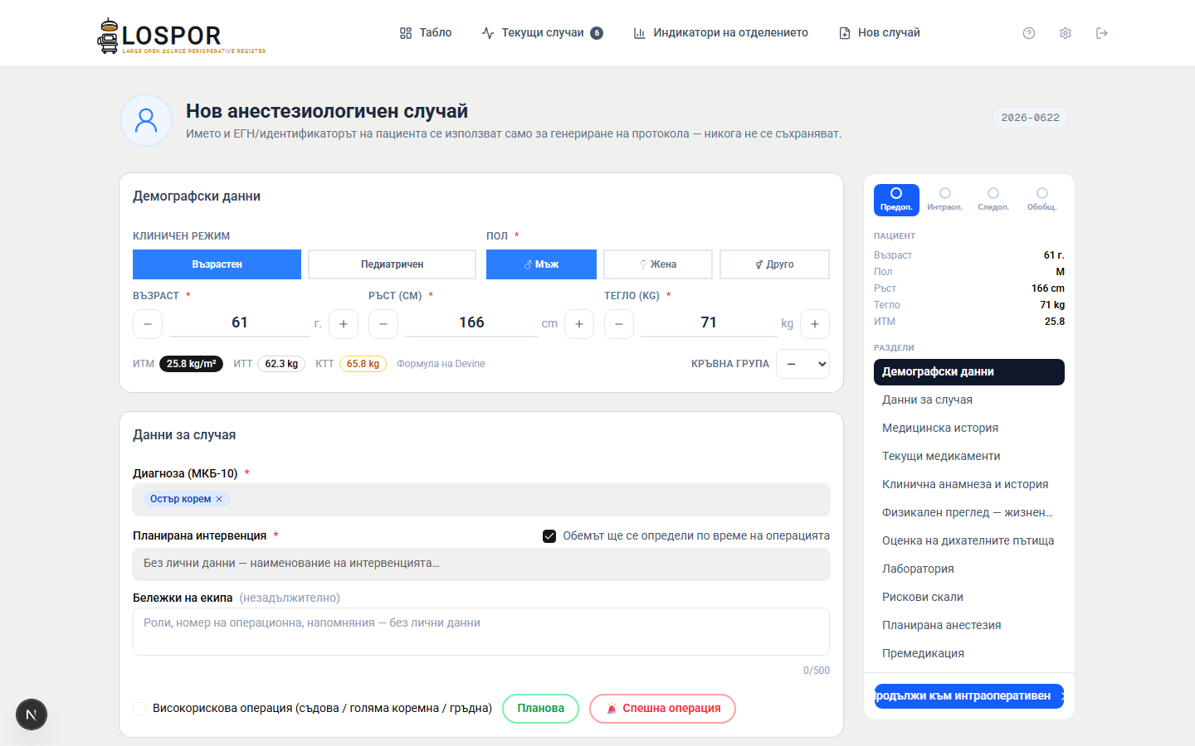Viewport: 1195px width, 746px height.
Task: Decrease age with minus button
Action: point(148,324)
